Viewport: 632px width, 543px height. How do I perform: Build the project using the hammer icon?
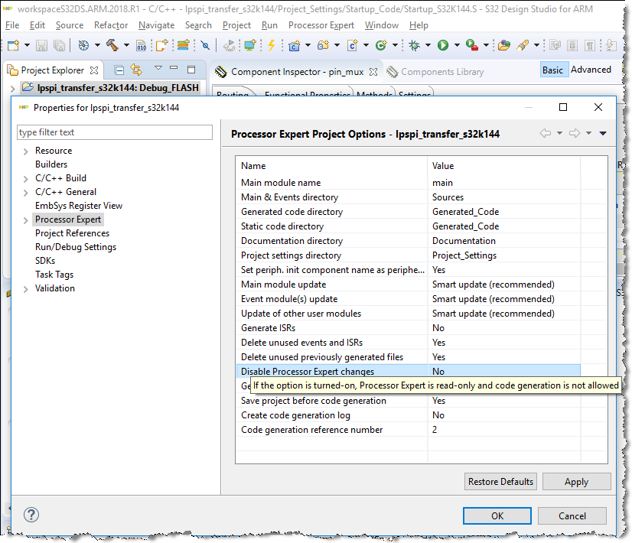112,46
